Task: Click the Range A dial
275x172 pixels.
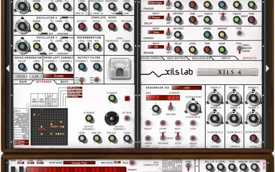Action: pos(214,98)
